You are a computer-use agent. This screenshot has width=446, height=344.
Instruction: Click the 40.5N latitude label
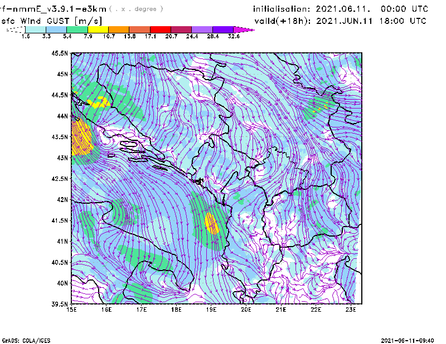pyautogui.click(x=60, y=262)
